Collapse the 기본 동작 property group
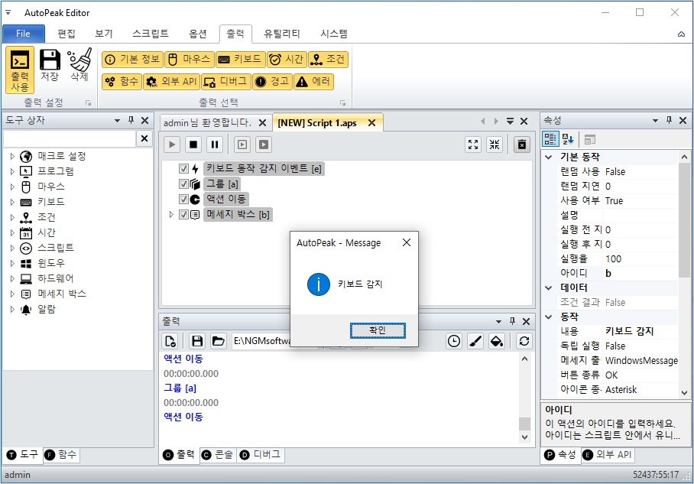Image resolution: width=694 pixels, height=484 pixels. point(549,158)
